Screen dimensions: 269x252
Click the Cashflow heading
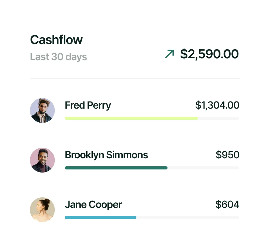tap(56, 40)
